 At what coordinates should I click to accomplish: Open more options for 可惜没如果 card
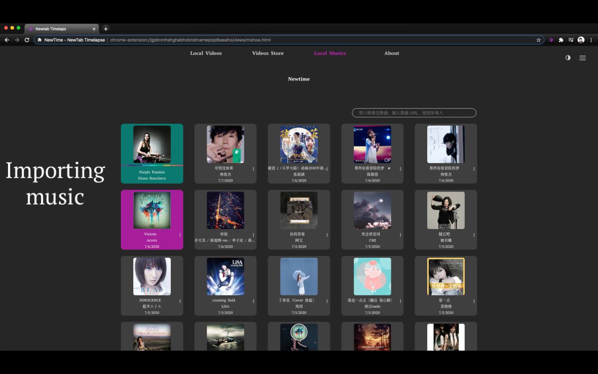pos(254,169)
